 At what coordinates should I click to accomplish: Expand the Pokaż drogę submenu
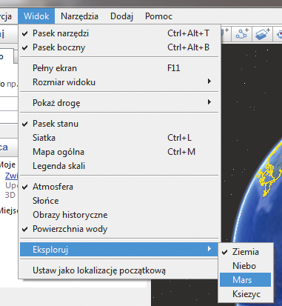(x=119, y=103)
